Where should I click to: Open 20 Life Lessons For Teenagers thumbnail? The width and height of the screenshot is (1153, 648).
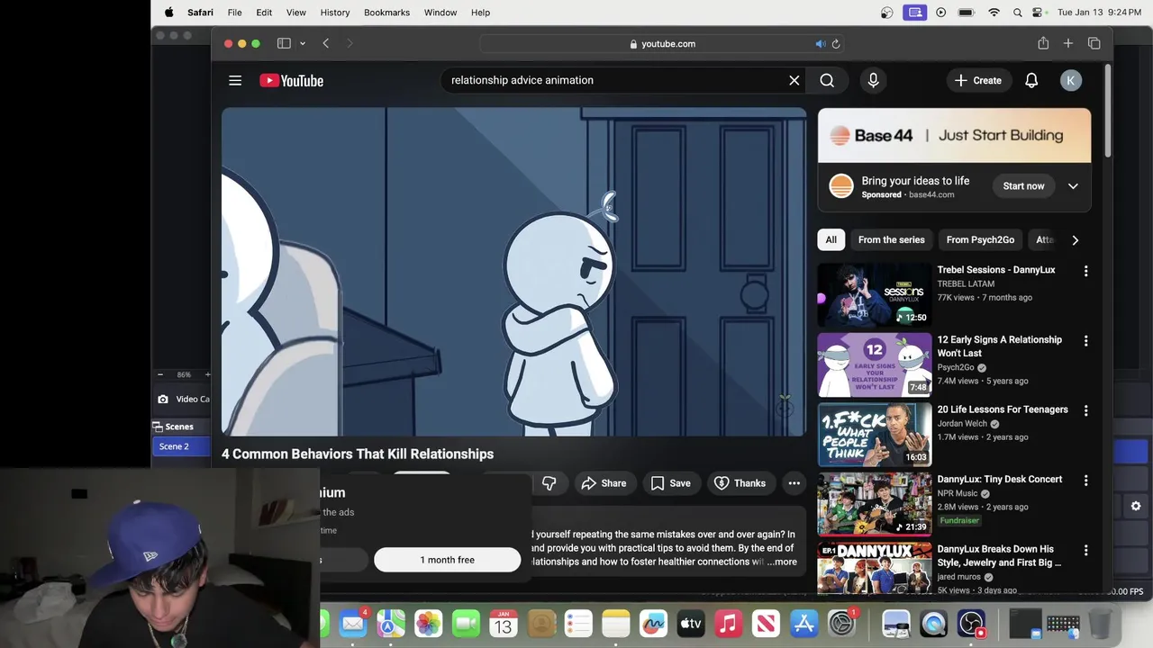[x=875, y=435]
